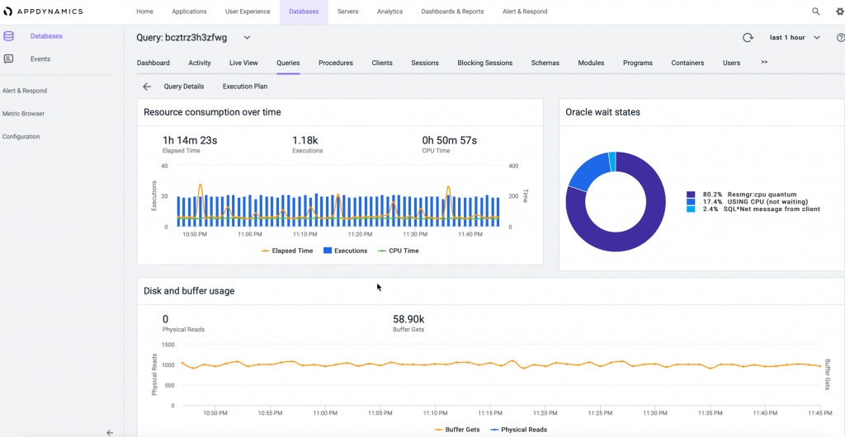Click the Databases stack icon in sidebar
This screenshot has height=437, width=845.
click(8, 36)
